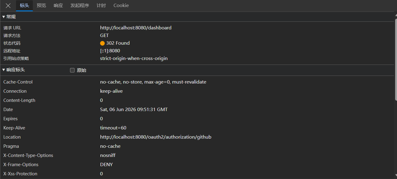The width and height of the screenshot is (397, 179).
Task: Open the Cookie tab
Action: click(121, 6)
